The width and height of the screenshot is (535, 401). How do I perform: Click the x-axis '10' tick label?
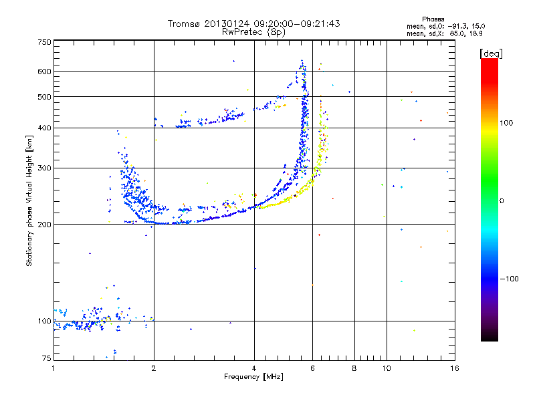click(x=387, y=368)
